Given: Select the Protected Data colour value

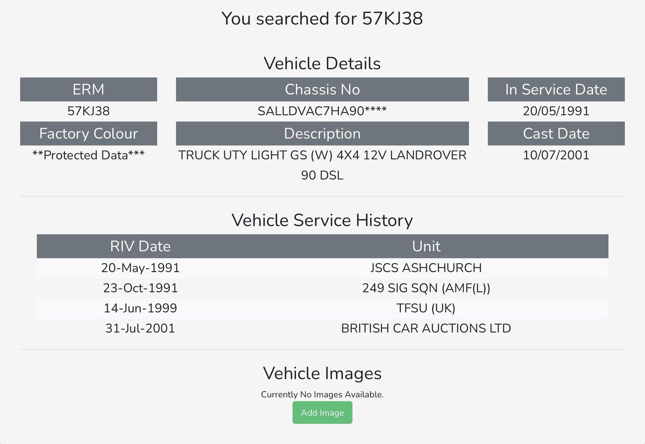Looking at the screenshot, I should tap(88, 155).
